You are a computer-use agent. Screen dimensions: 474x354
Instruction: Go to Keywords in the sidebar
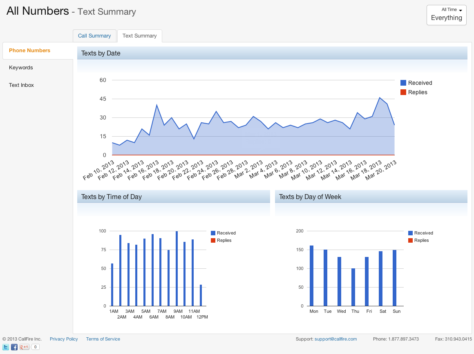coord(21,68)
